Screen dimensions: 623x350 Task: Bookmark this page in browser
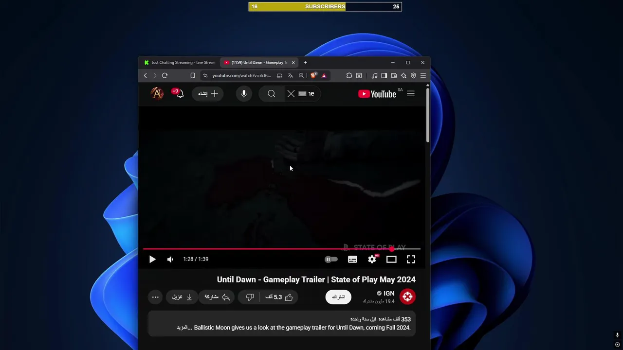click(x=193, y=75)
